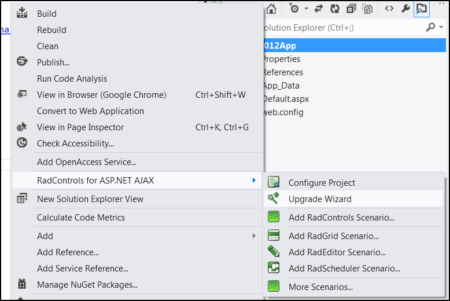Click the NuGet Packages icon
Image resolution: width=450 pixels, height=301 pixels.
pyautogui.click(x=22, y=284)
